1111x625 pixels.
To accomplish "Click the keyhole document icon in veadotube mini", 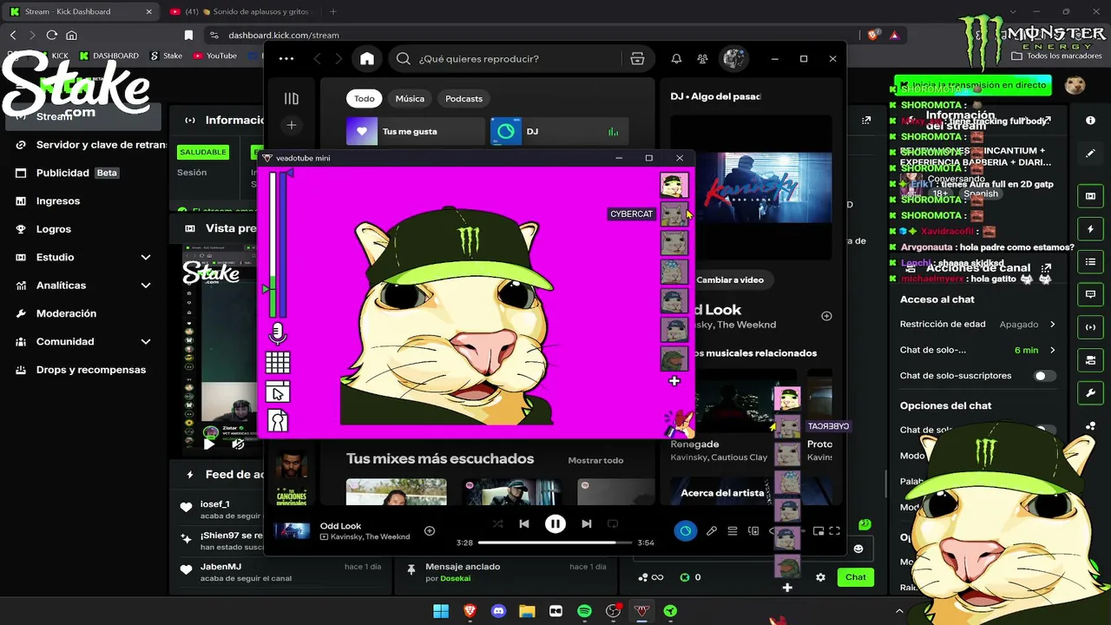I will [x=278, y=421].
